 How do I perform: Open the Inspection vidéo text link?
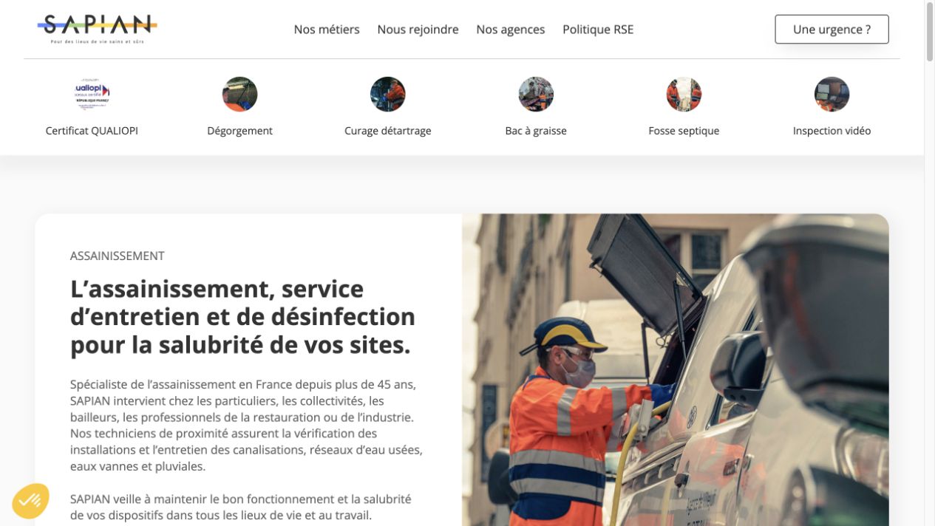pyautogui.click(x=832, y=131)
